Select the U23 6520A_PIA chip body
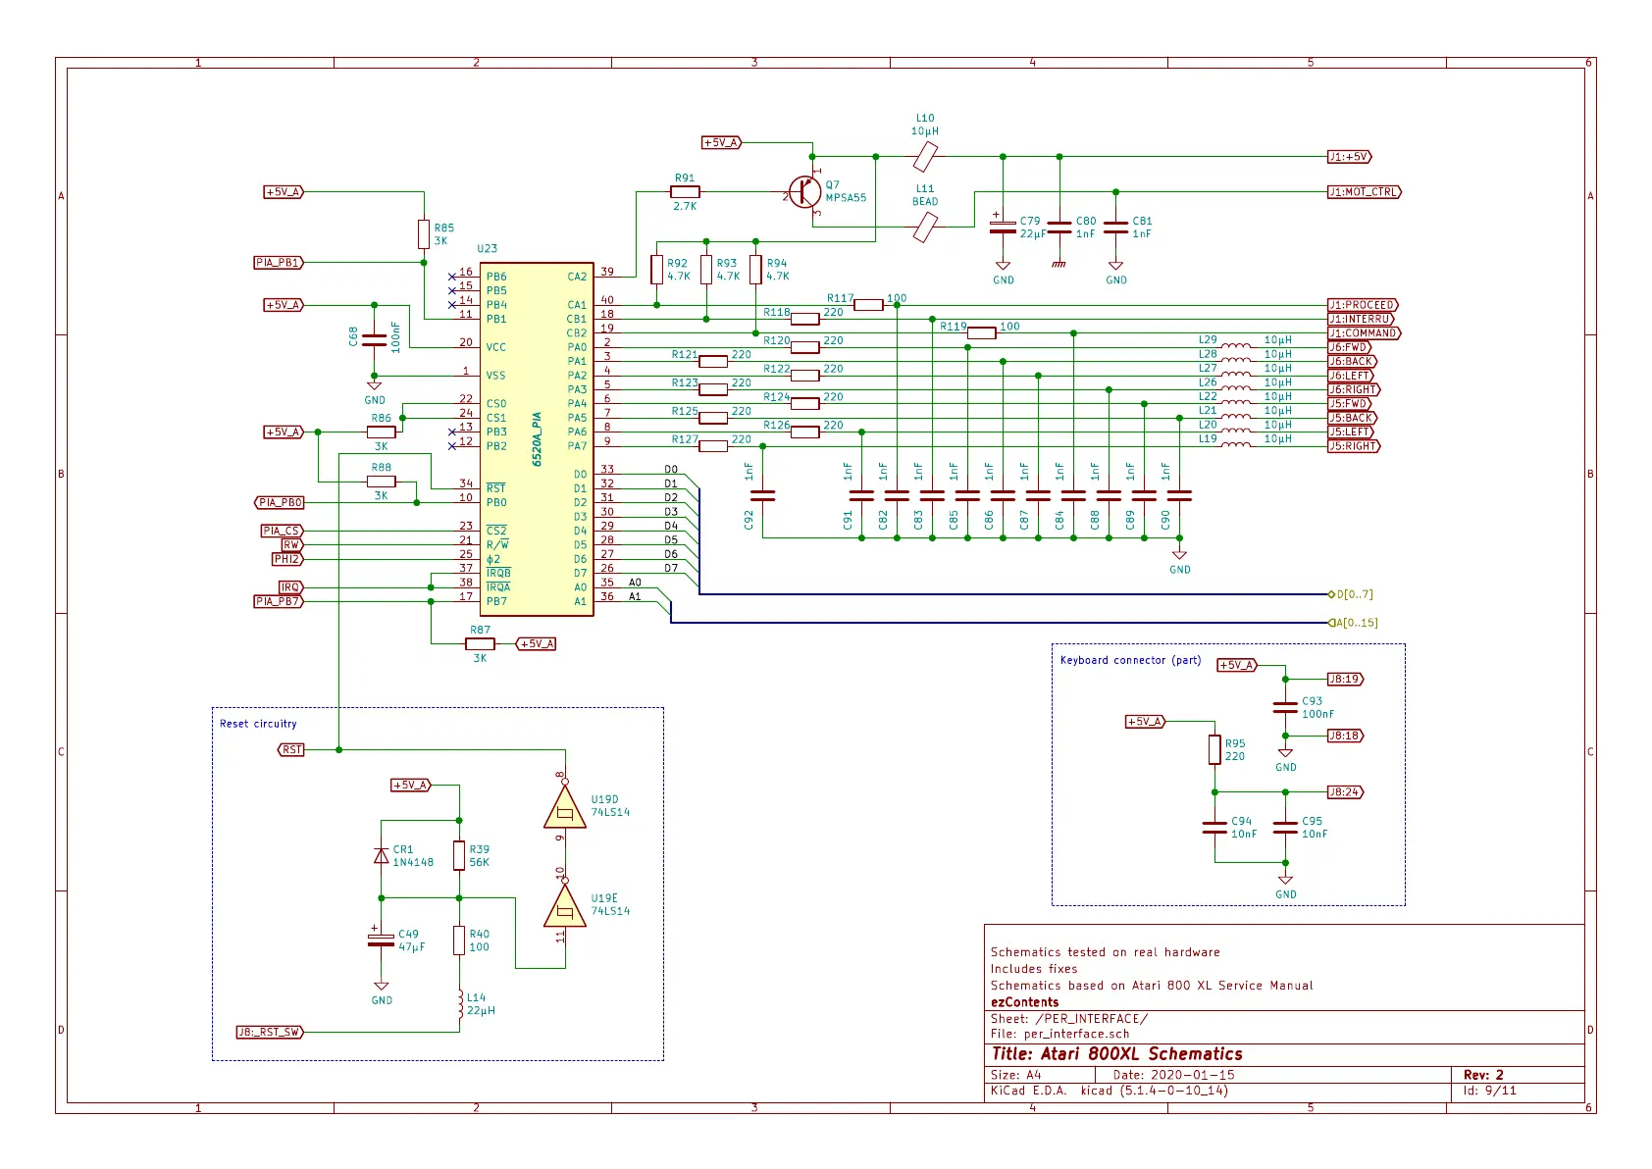Viewport: 1652px width, 1169px height. point(537,438)
